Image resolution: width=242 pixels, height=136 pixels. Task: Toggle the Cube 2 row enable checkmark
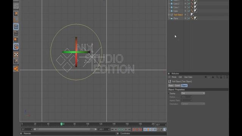(x=189, y=3)
